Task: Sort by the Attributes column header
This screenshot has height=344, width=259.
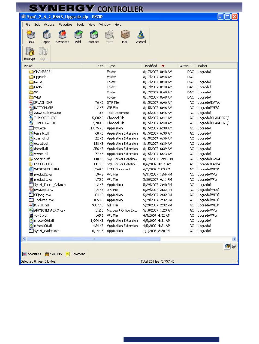Action: [186, 66]
